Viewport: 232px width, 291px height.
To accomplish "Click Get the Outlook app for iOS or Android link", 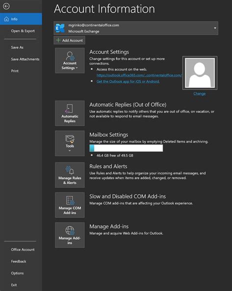I will [128, 81].
